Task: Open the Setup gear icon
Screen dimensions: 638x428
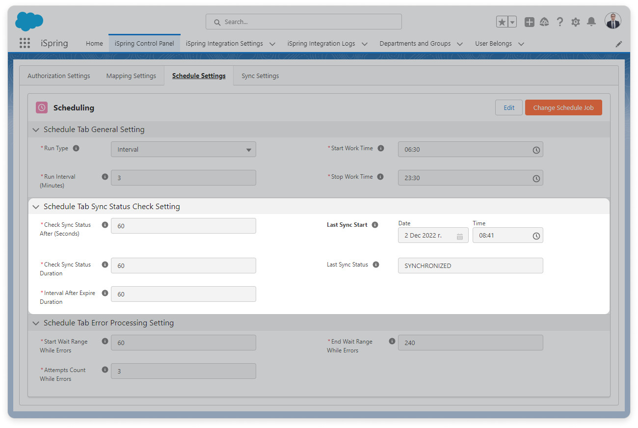Action: tap(576, 22)
